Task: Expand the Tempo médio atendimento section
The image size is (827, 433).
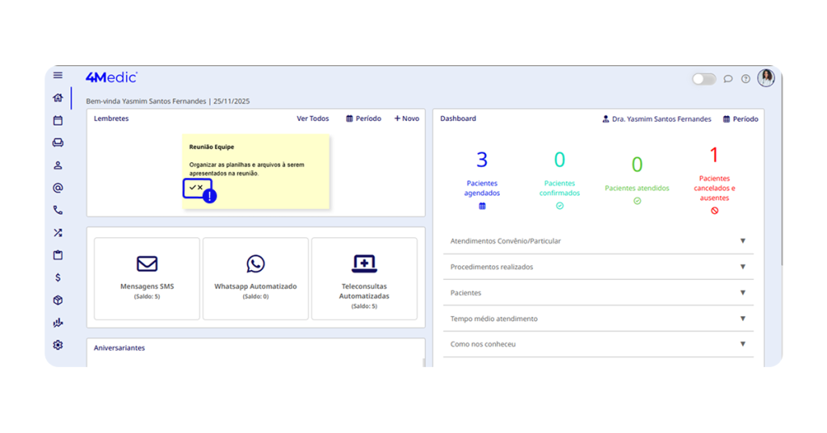Action: point(742,319)
